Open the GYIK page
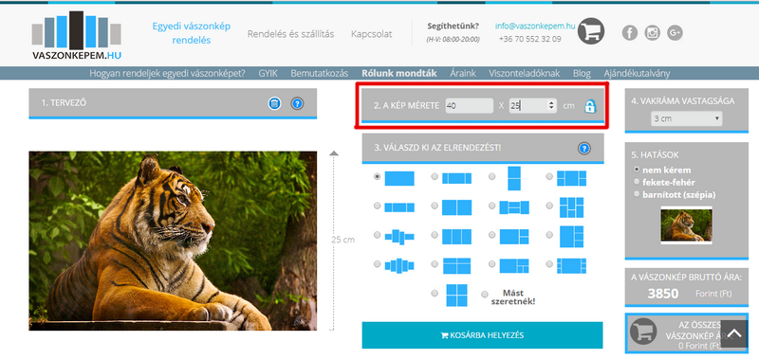The height and width of the screenshot is (359, 759). 268,74
